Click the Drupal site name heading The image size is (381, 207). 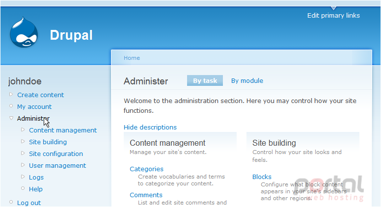tap(71, 35)
